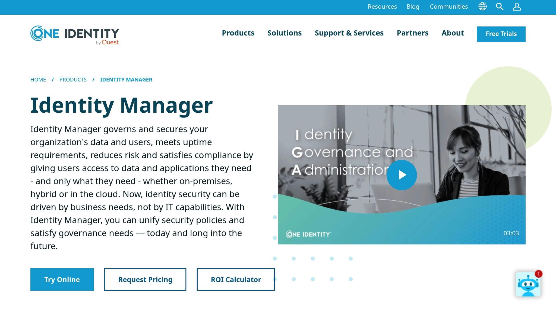Viewport: 556px width, 312px height.
Task: Open the search magnifier icon
Action: [500, 6]
